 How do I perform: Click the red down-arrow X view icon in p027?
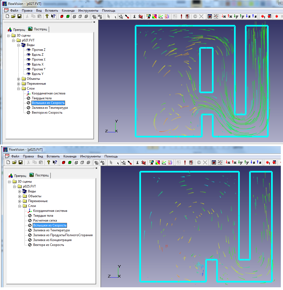pos(224,17)
